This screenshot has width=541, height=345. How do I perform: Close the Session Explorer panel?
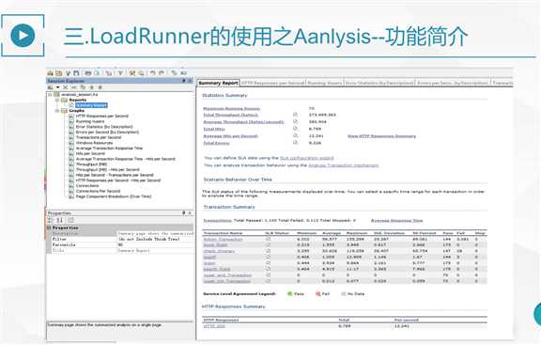pos(190,81)
